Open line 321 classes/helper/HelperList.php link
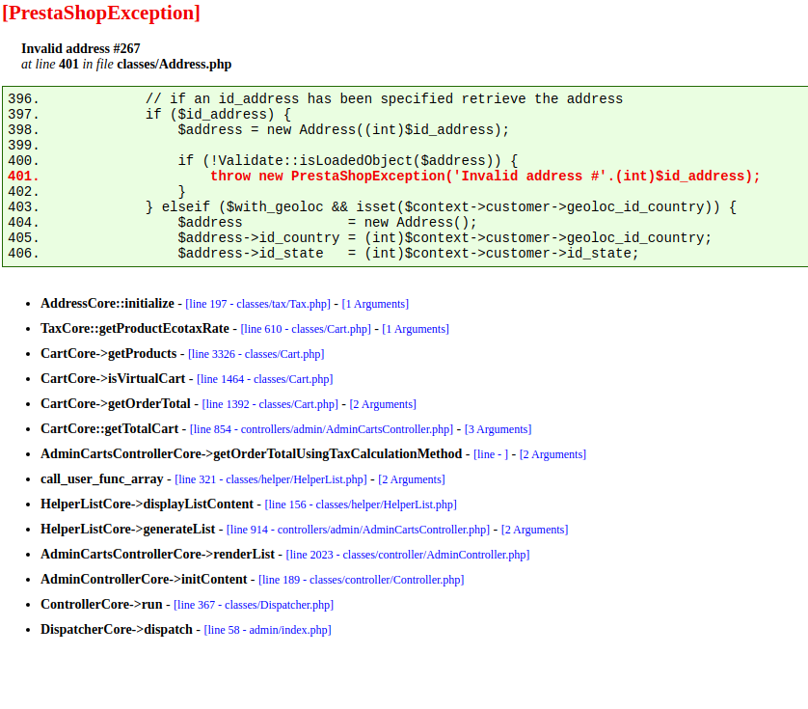This screenshot has width=808, height=709. click(x=271, y=479)
